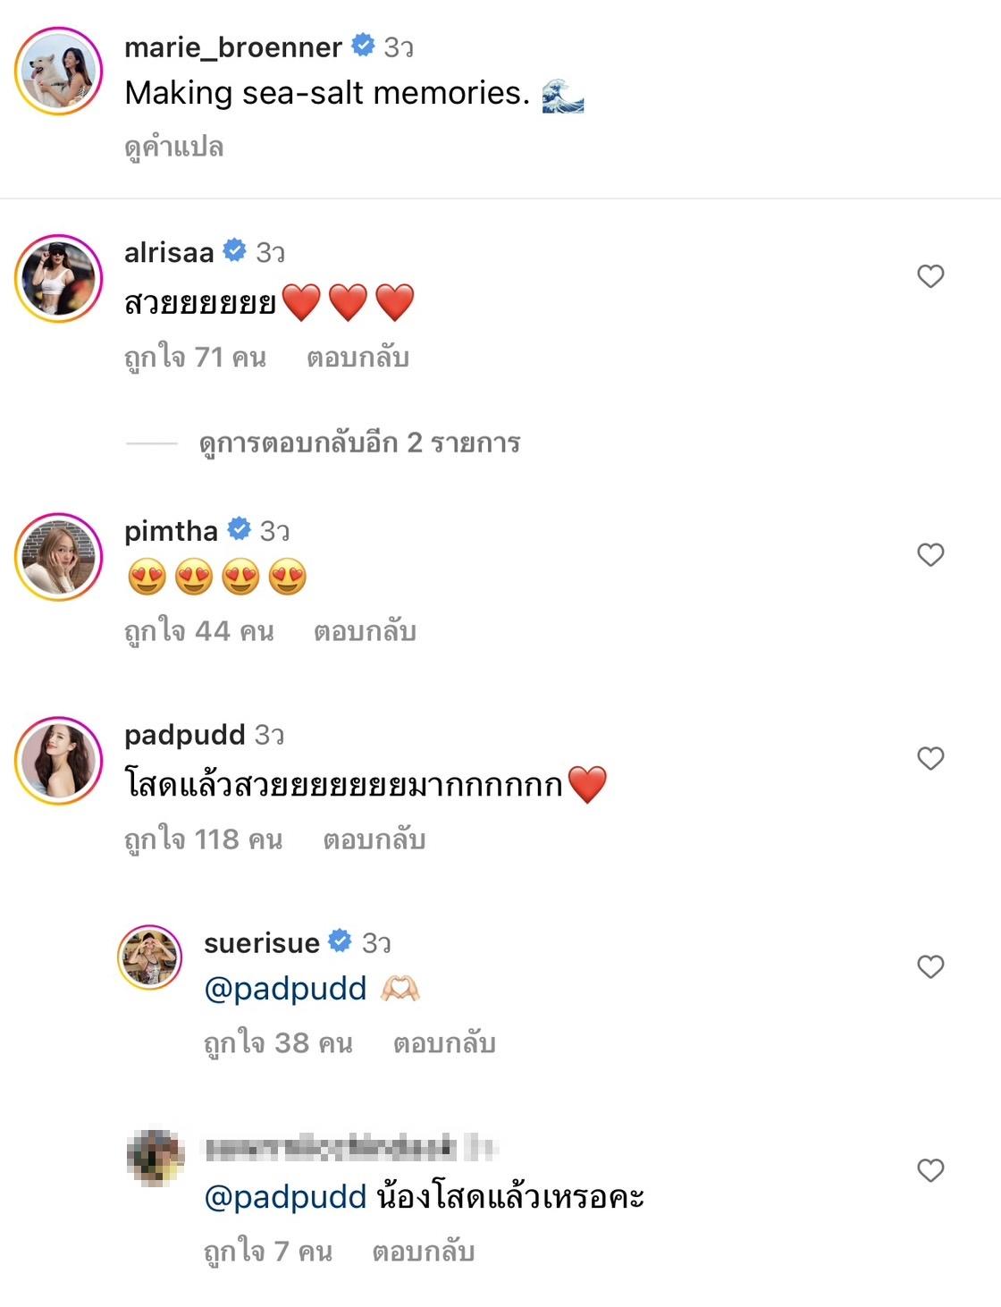The height and width of the screenshot is (1307, 1001).
Task: Like padpudd's comment with heart icon
Action: 930,758
